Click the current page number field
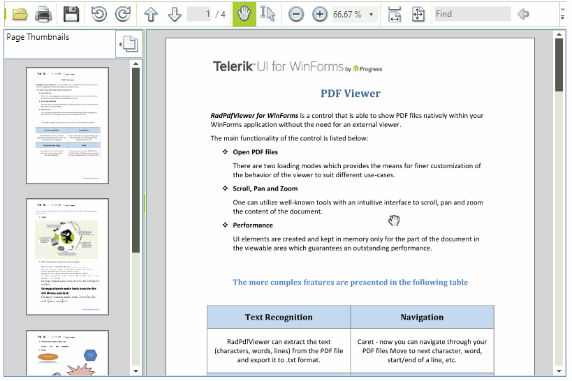 coord(199,14)
